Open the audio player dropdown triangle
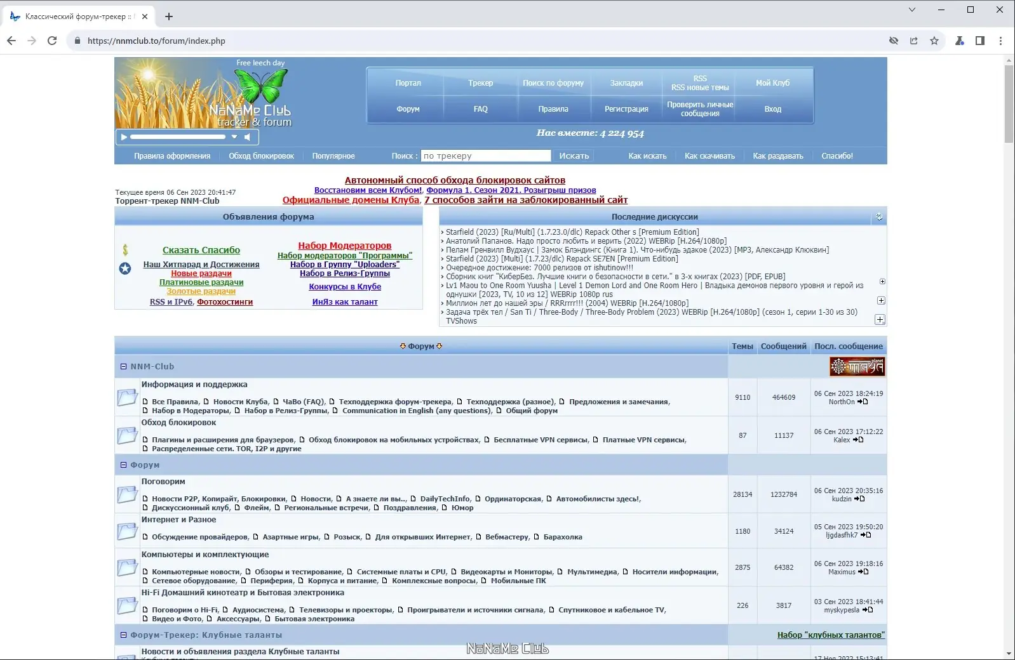The image size is (1015, 660). [x=234, y=137]
